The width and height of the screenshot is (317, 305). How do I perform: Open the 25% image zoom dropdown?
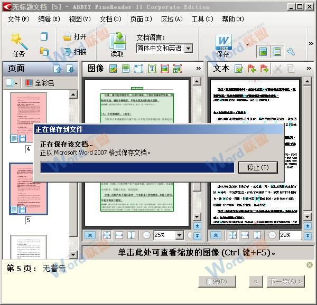179,235
